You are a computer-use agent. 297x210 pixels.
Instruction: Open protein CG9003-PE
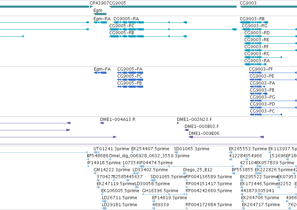point(273,80)
